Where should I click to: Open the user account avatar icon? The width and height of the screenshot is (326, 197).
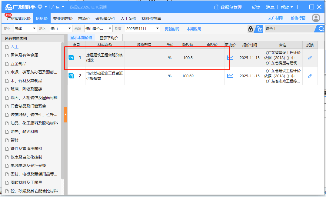click(x=316, y=18)
